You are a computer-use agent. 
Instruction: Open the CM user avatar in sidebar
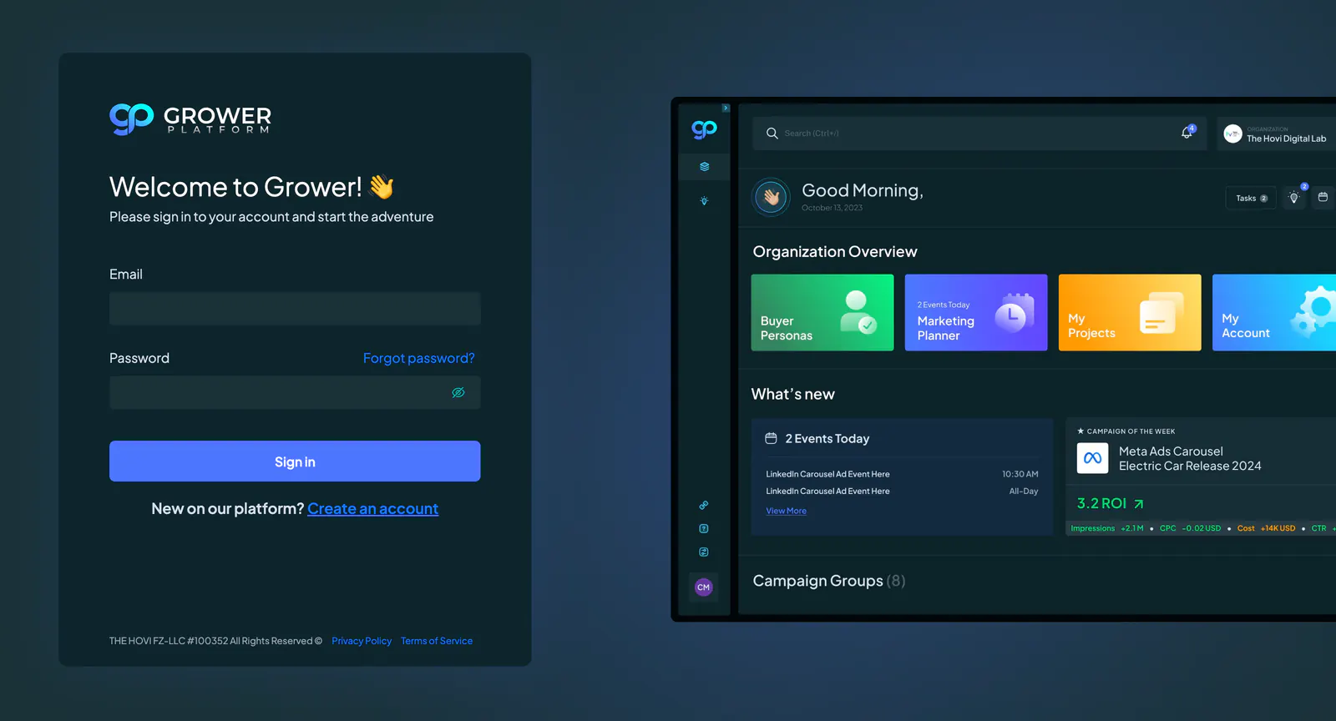pos(704,587)
